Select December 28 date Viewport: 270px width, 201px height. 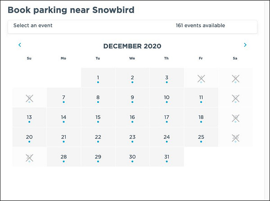tap(64, 157)
